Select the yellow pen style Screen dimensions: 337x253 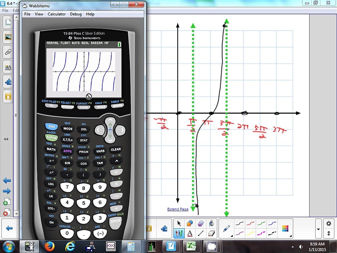click(x=251, y=233)
